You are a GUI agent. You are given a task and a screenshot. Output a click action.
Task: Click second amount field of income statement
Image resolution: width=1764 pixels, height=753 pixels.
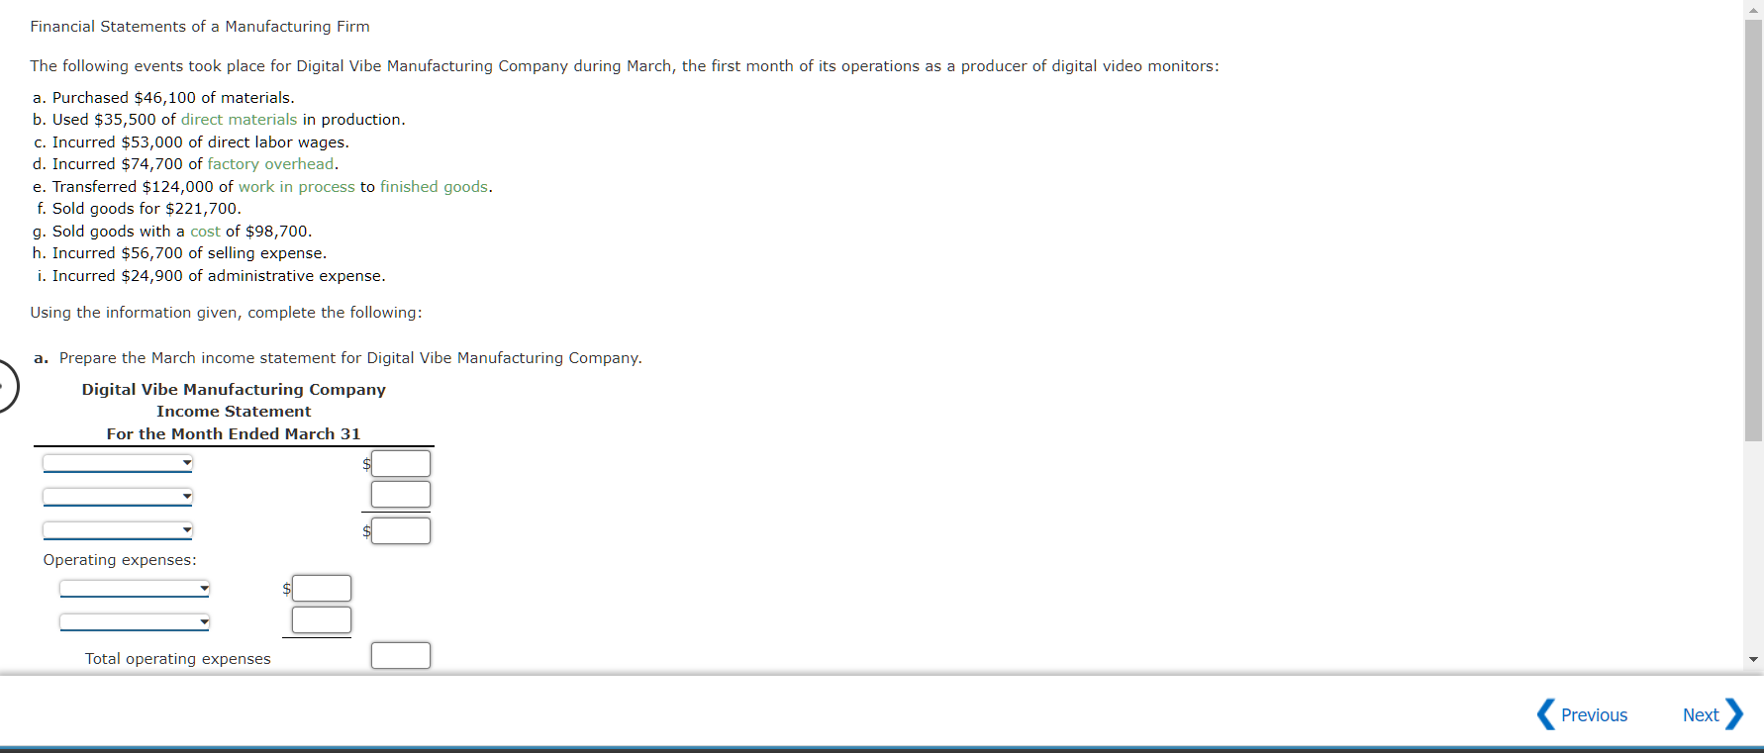(x=401, y=494)
